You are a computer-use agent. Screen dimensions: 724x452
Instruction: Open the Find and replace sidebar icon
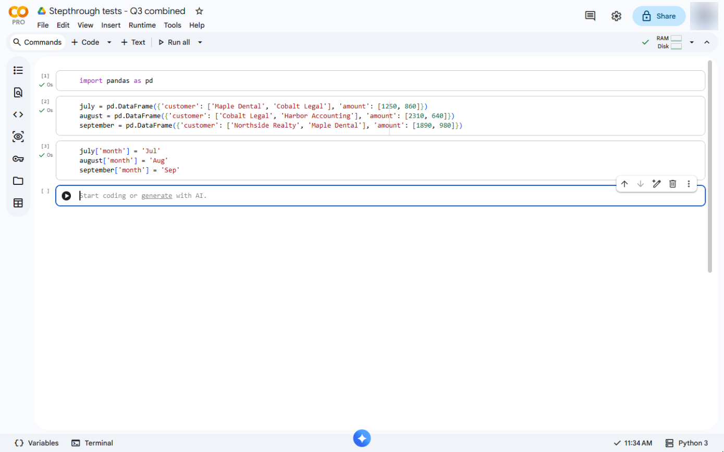[18, 93]
